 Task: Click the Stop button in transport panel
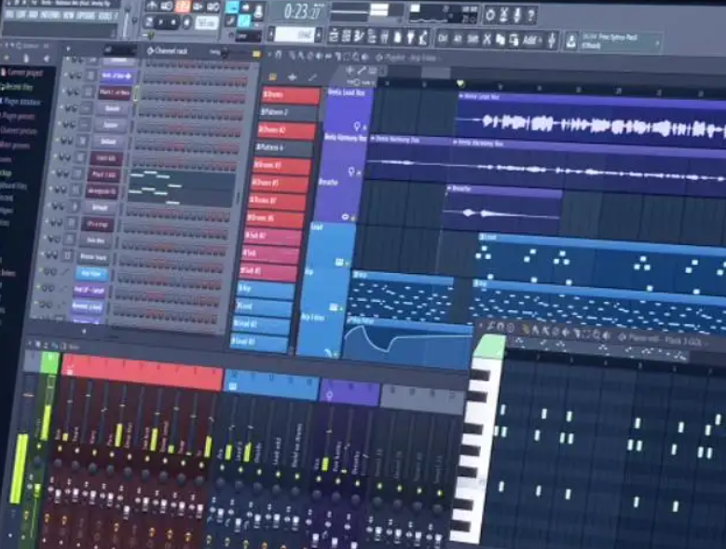[x=173, y=22]
